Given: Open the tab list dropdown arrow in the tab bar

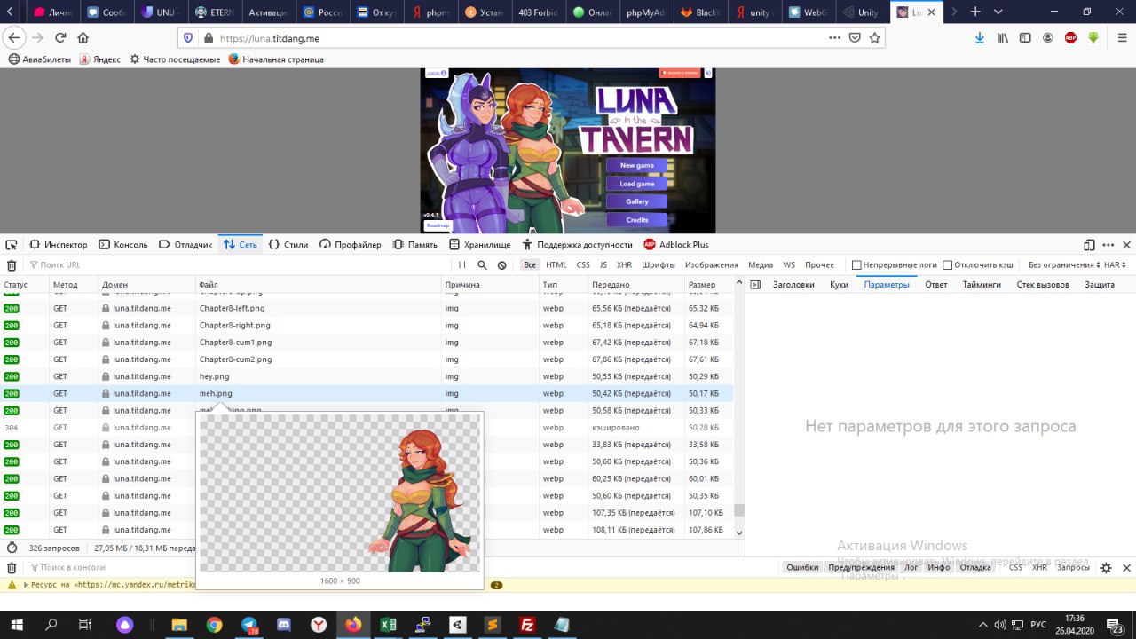Looking at the screenshot, I should tap(997, 12).
